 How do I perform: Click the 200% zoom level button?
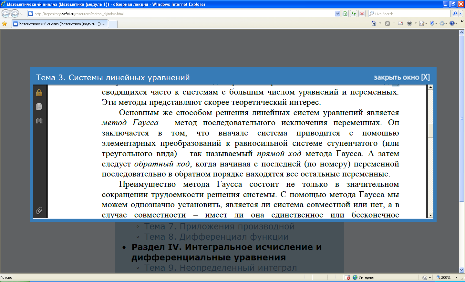pyautogui.click(x=444, y=277)
